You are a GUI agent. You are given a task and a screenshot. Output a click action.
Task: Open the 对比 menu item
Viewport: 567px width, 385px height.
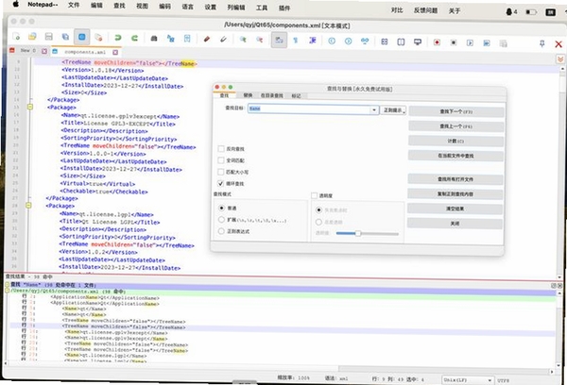(x=397, y=10)
